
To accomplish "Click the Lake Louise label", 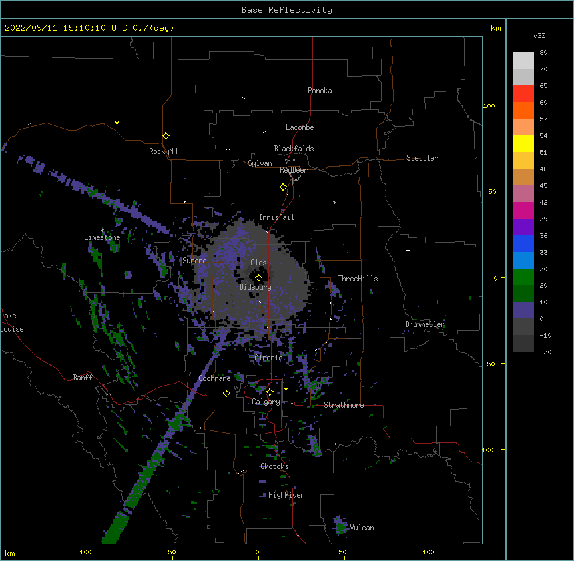I will 12,322.
